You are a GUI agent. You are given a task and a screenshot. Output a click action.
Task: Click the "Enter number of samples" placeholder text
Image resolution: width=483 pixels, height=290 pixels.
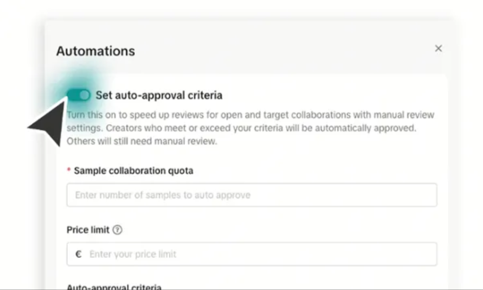click(163, 195)
